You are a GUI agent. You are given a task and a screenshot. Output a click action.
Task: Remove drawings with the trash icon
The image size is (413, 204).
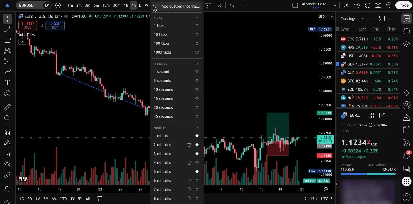tap(7, 189)
